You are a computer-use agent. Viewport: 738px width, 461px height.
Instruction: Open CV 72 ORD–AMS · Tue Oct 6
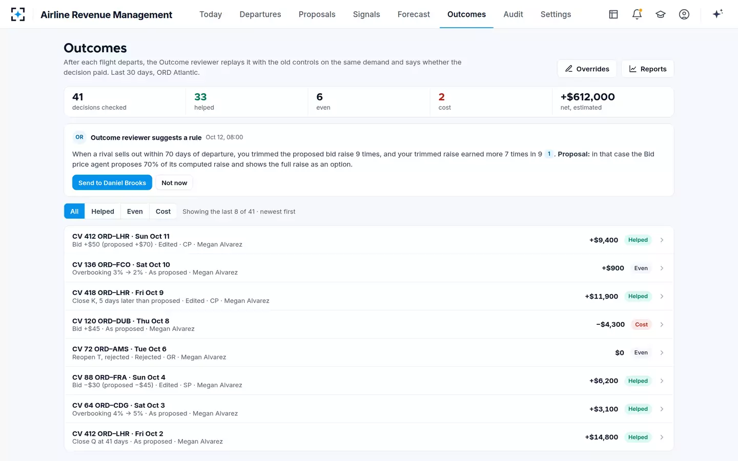click(x=369, y=352)
